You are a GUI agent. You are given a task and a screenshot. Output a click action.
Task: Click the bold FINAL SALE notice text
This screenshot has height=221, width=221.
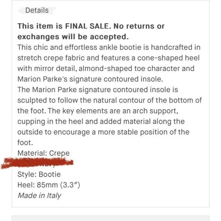[91, 26]
